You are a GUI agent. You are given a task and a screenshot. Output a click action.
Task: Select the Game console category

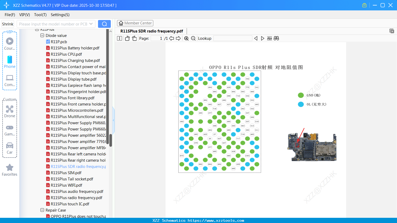pyautogui.click(x=10, y=130)
